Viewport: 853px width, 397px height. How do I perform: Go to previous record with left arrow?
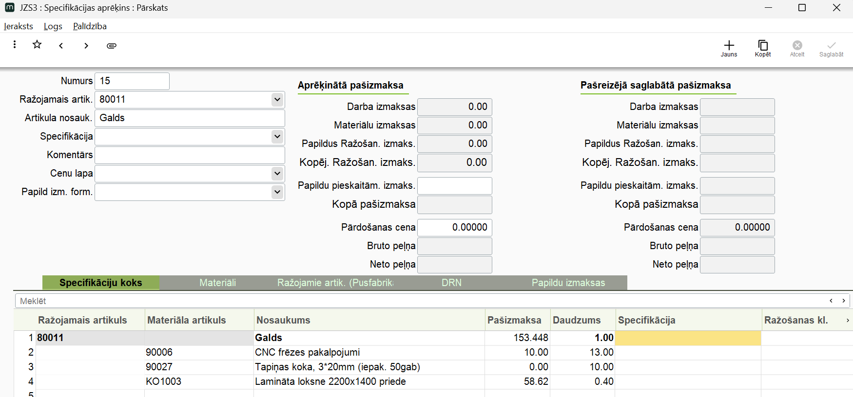pyautogui.click(x=61, y=46)
